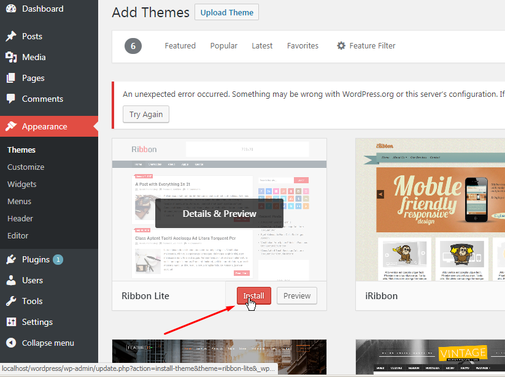Open the Dashboard menu item
The image size is (505, 377).
(x=49, y=9)
